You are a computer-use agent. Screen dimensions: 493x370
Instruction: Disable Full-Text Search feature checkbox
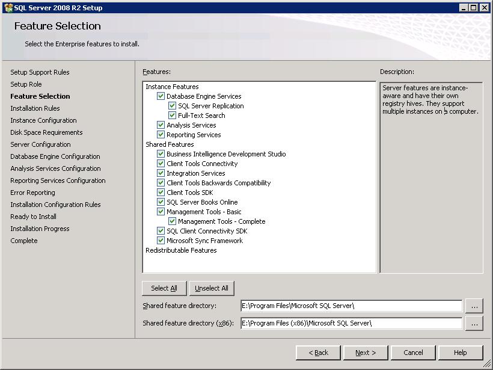pyautogui.click(x=173, y=116)
